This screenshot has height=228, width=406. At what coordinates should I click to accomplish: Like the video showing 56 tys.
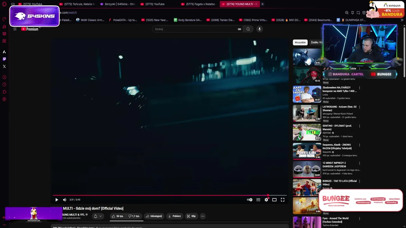tap(118, 216)
